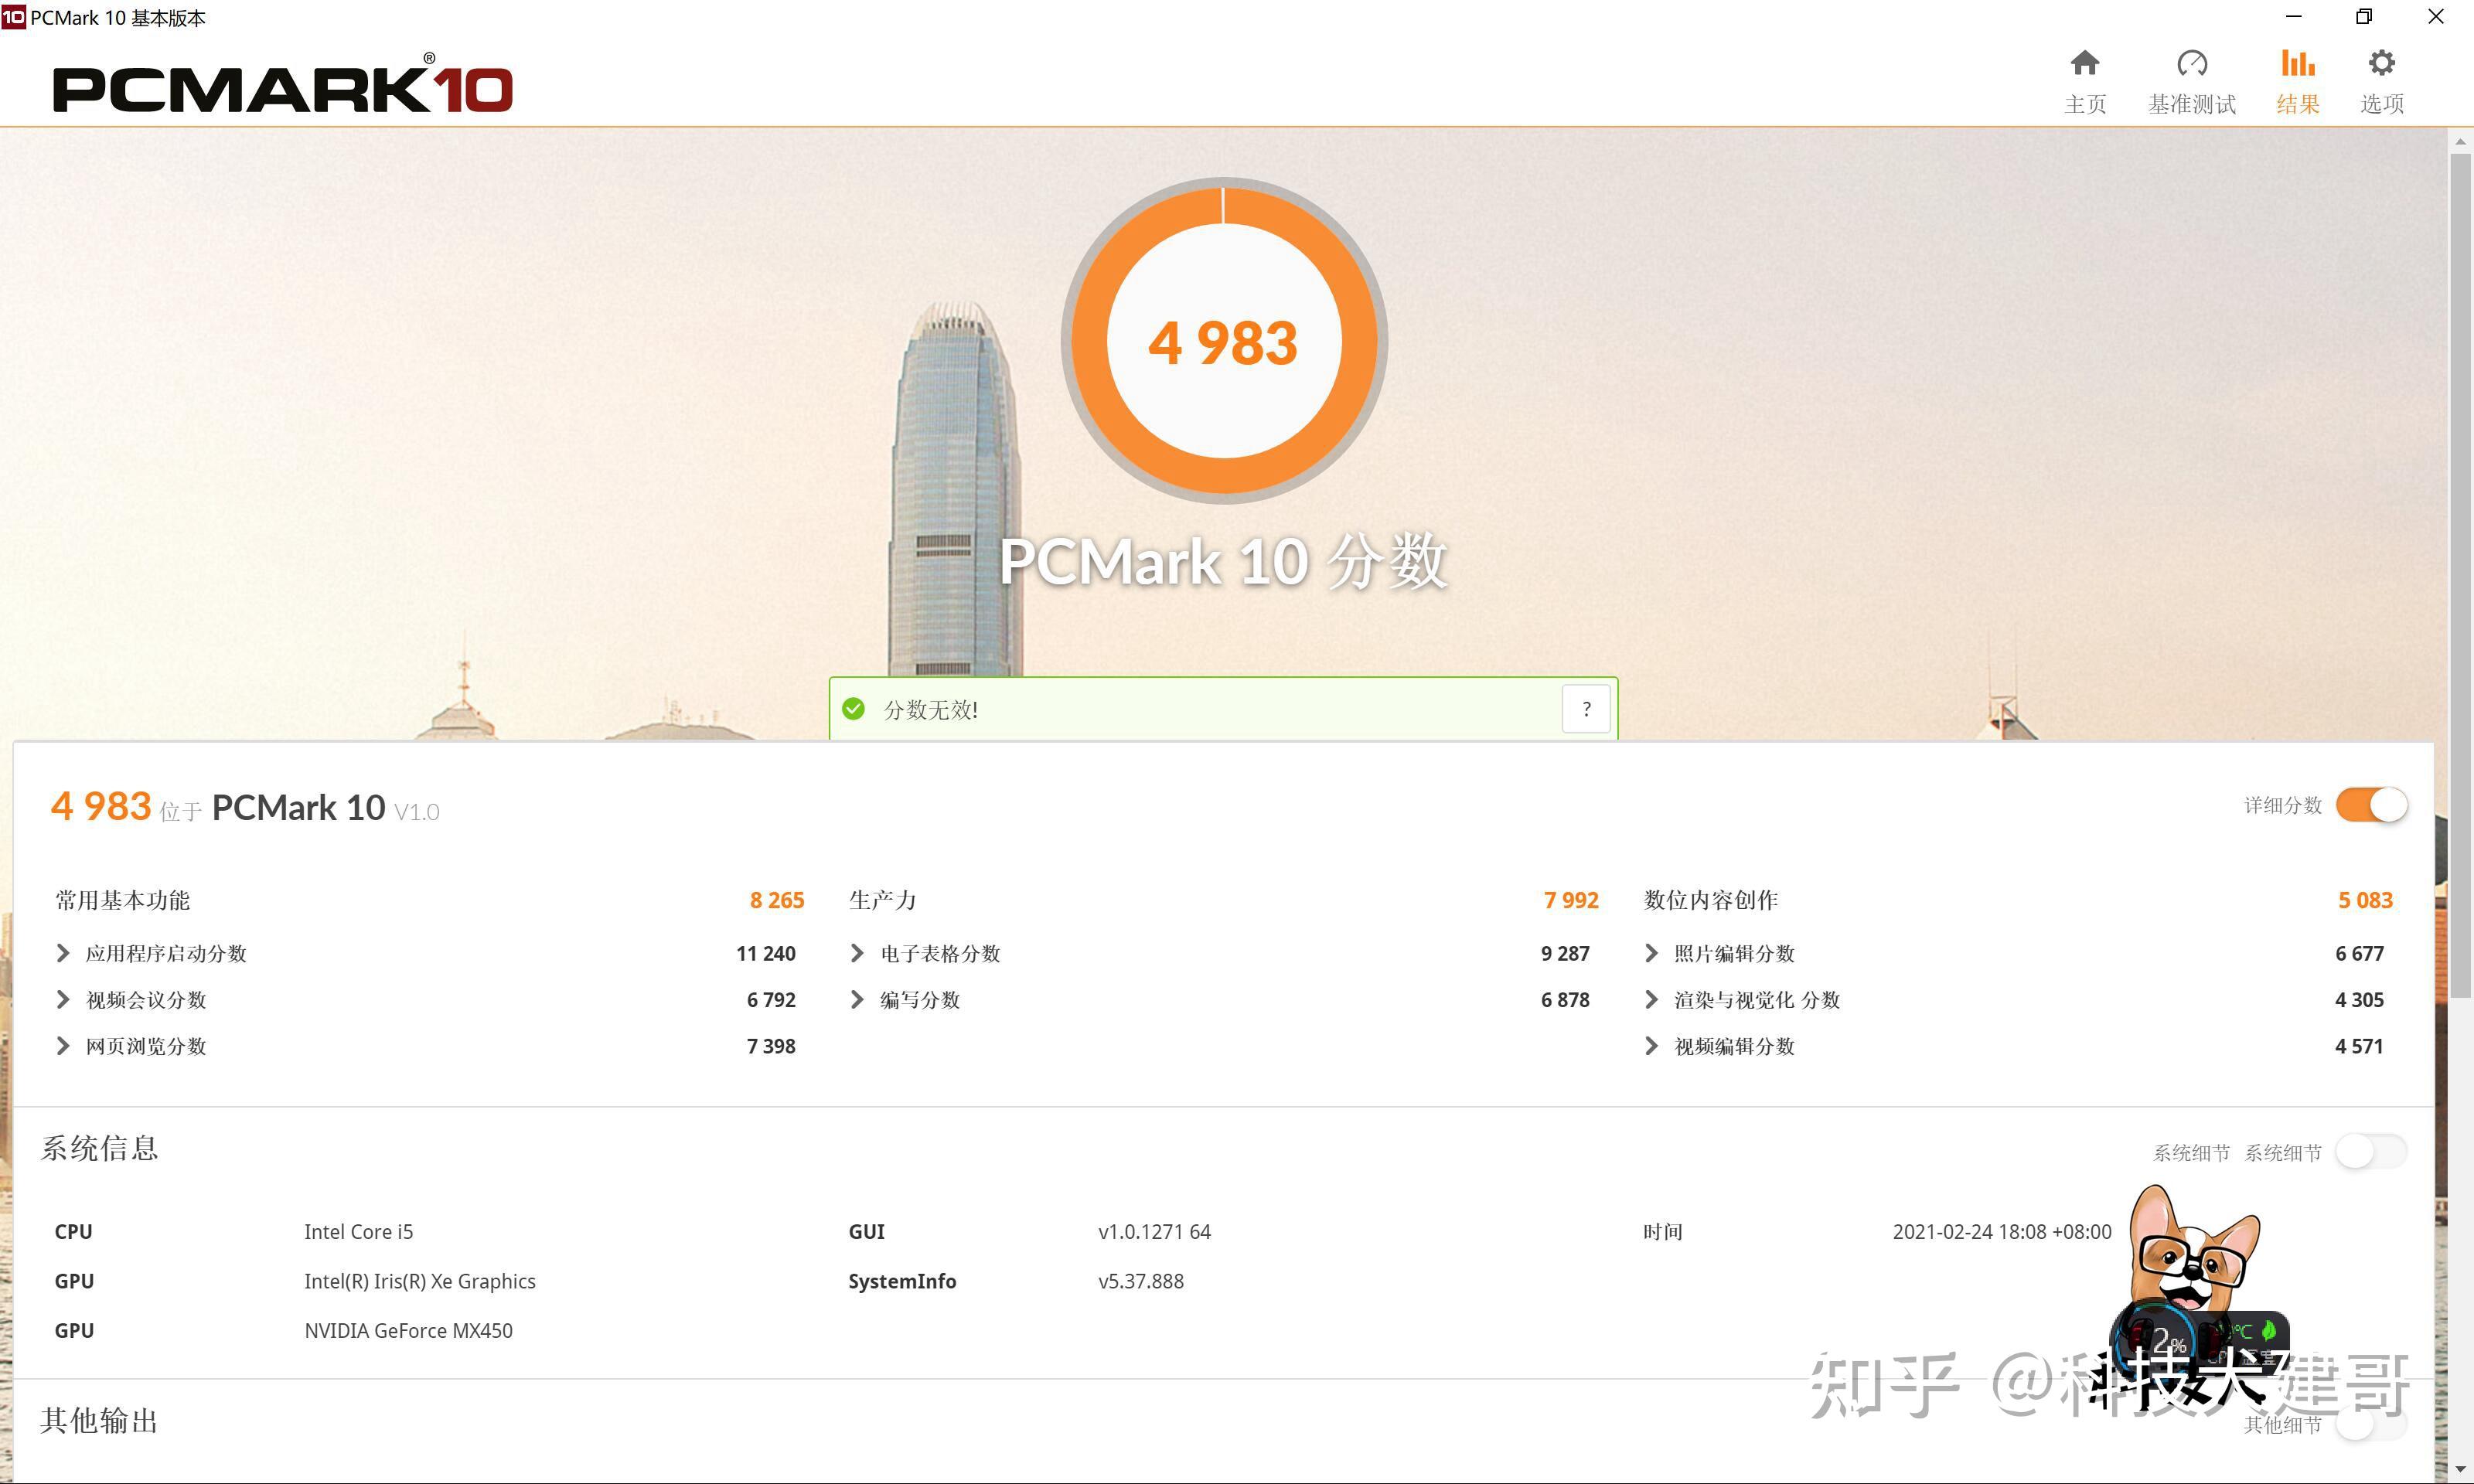Click scrollbar up arrow
The width and height of the screenshot is (2474, 1484).
2460,141
